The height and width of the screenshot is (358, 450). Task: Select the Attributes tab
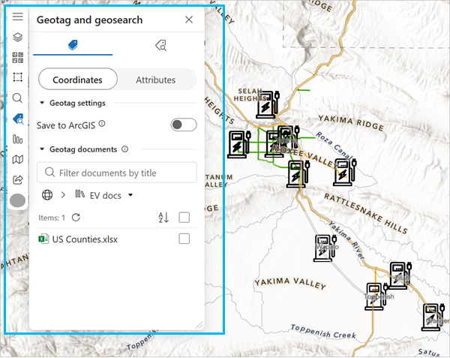[x=156, y=80]
